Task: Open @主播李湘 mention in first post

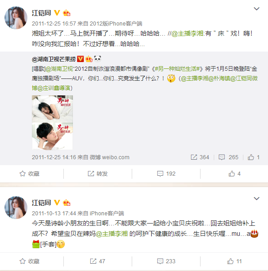Action: (187, 33)
